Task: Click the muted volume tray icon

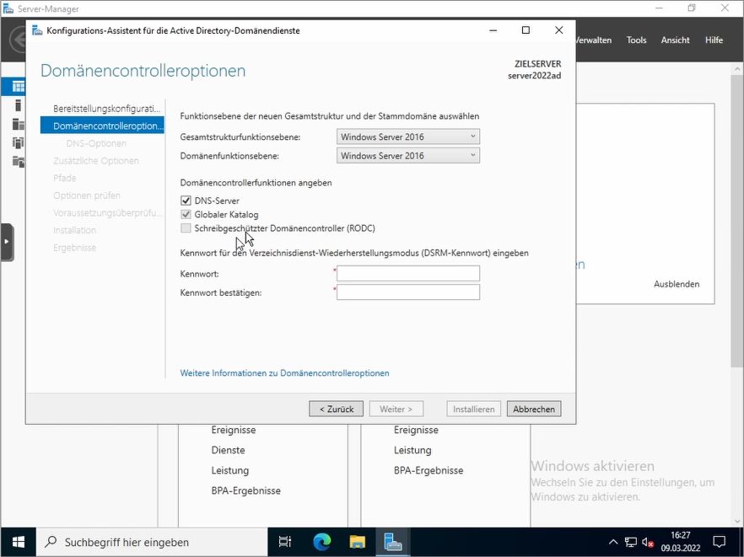Action: (647, 542)
